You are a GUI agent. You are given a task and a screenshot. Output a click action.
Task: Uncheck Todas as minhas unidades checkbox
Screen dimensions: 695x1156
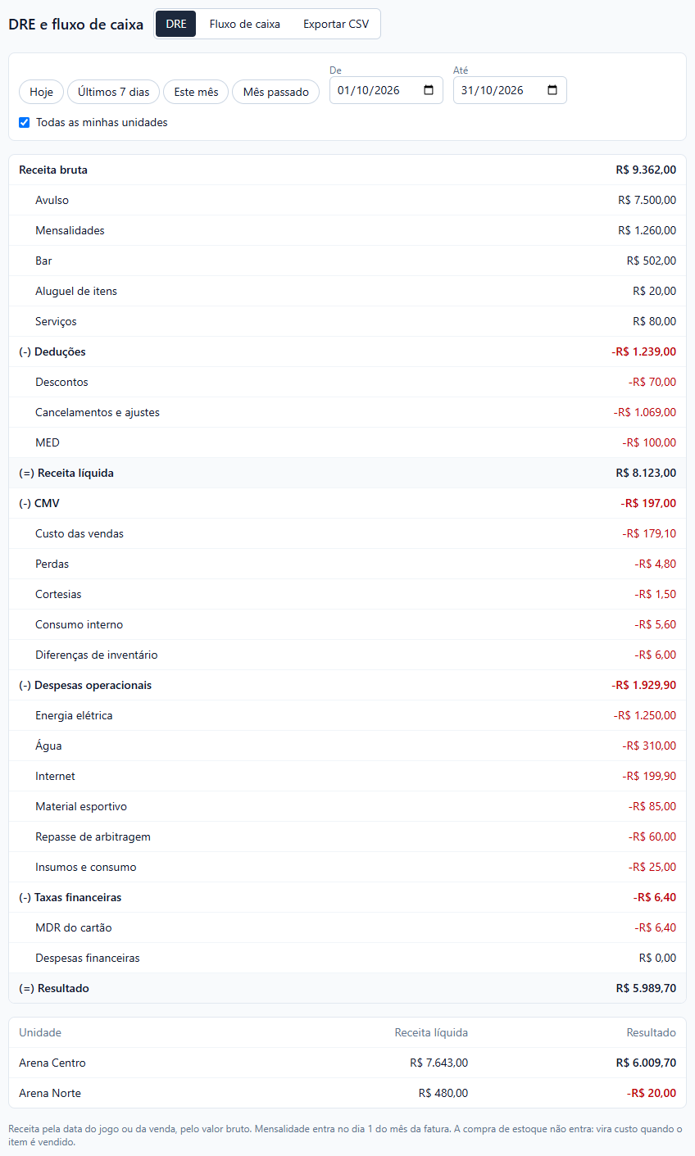pos(24,123)
